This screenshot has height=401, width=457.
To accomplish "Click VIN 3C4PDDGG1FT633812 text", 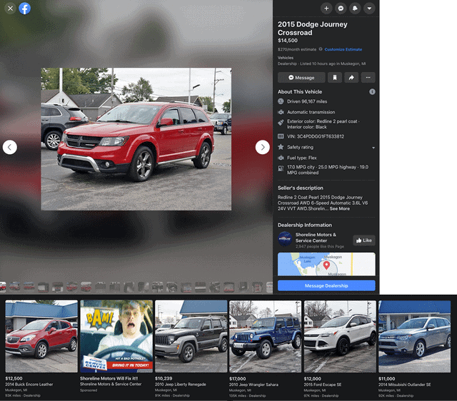I will 316,136.
